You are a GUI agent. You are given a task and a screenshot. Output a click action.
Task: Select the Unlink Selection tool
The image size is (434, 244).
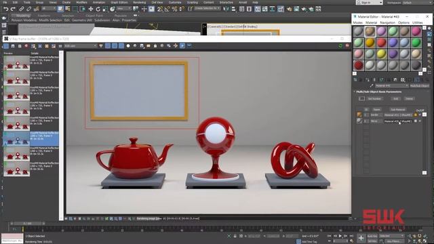coord(28,9)
